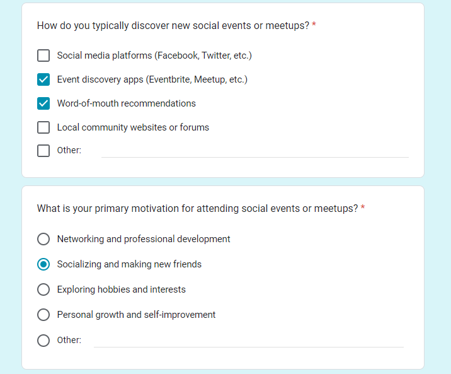Click the primary motivation question title
Image resolution: width=451 pixels, height=374 pixels.
(197, 208)
